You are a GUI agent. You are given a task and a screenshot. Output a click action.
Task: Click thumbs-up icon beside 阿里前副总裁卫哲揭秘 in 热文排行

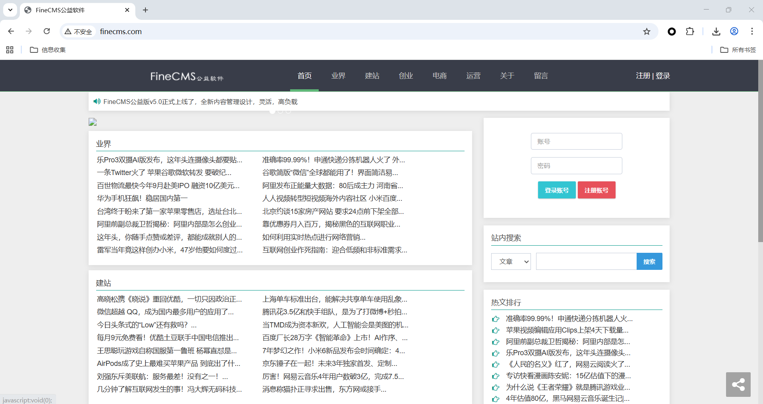(496, 342)
